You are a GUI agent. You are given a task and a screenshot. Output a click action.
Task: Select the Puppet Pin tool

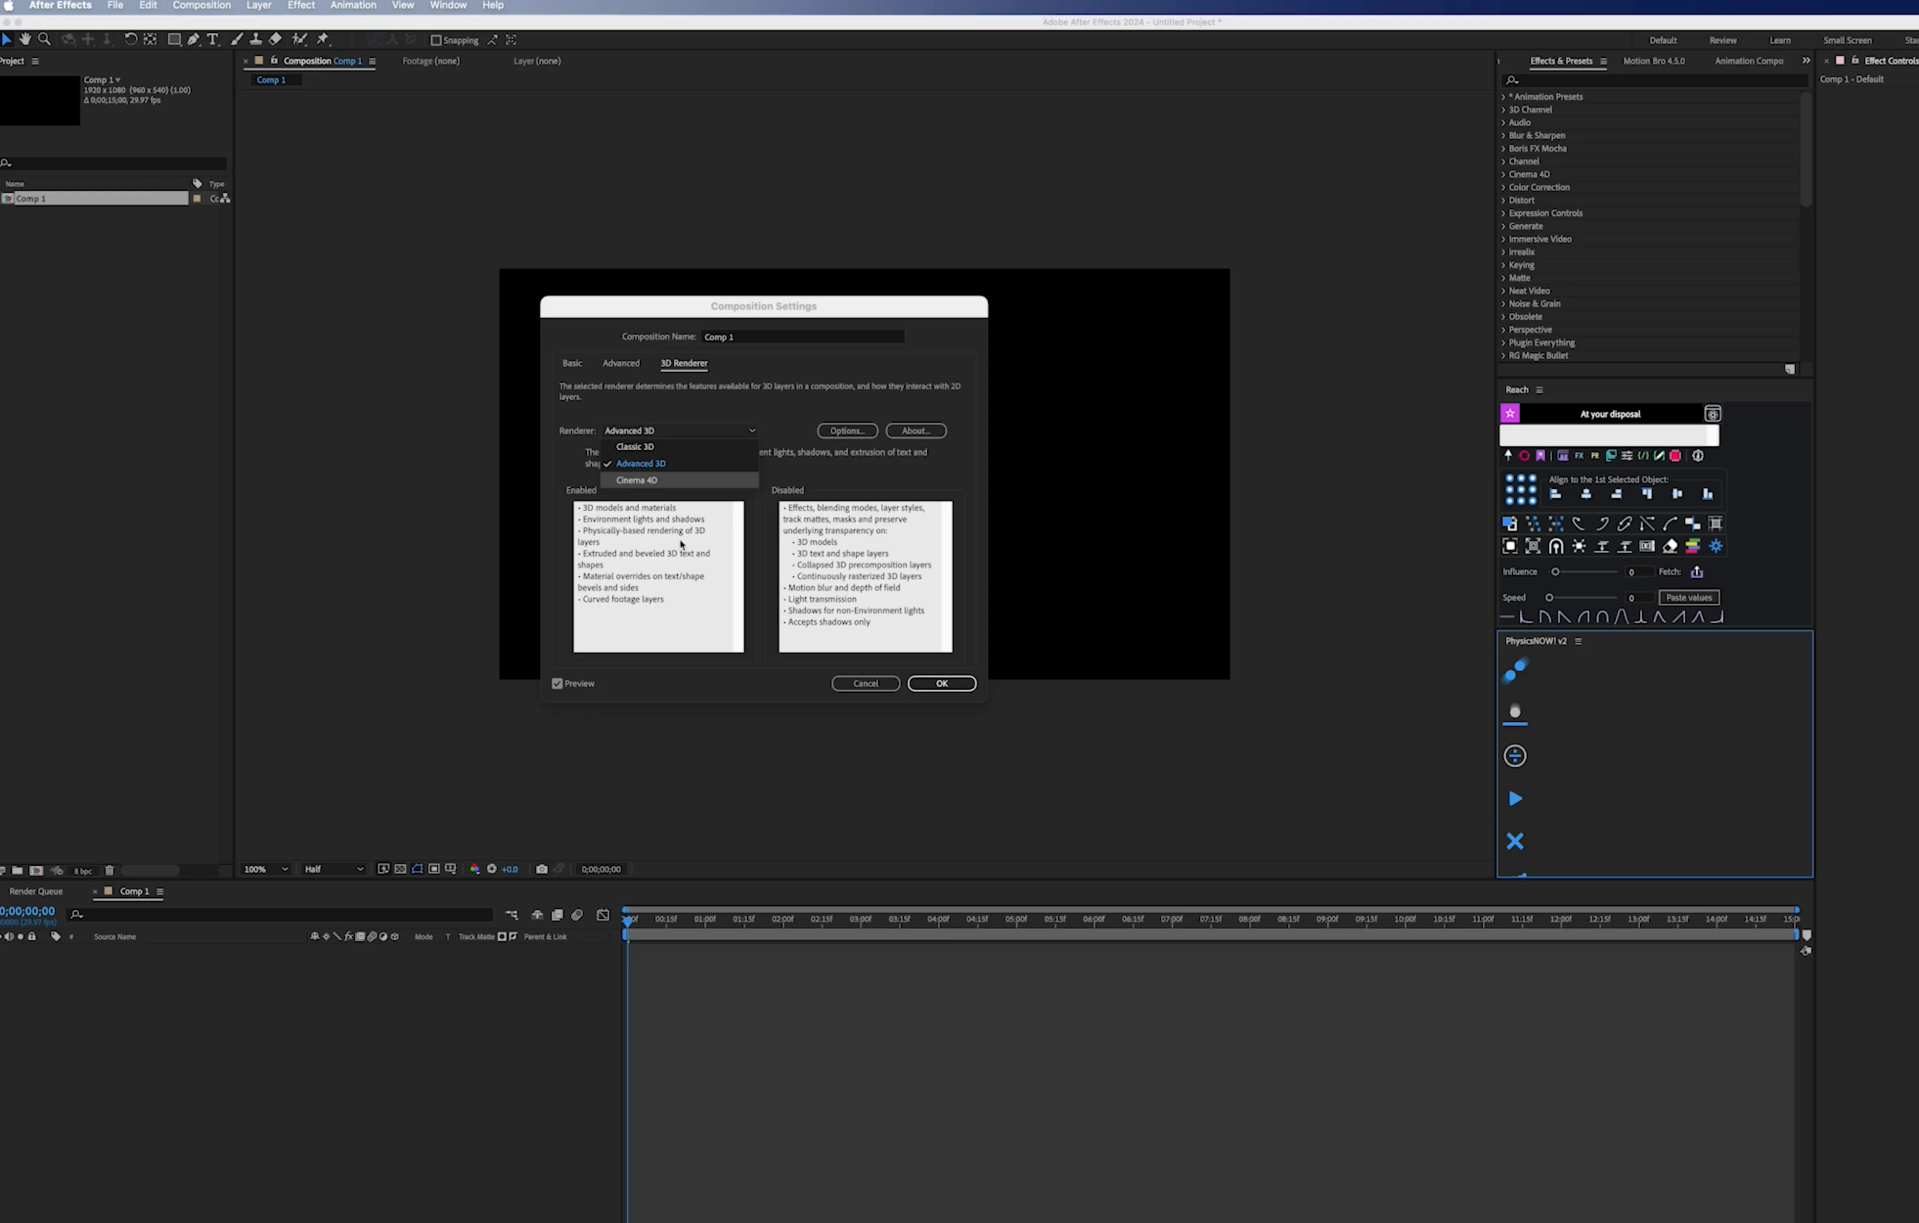[323, 39]
